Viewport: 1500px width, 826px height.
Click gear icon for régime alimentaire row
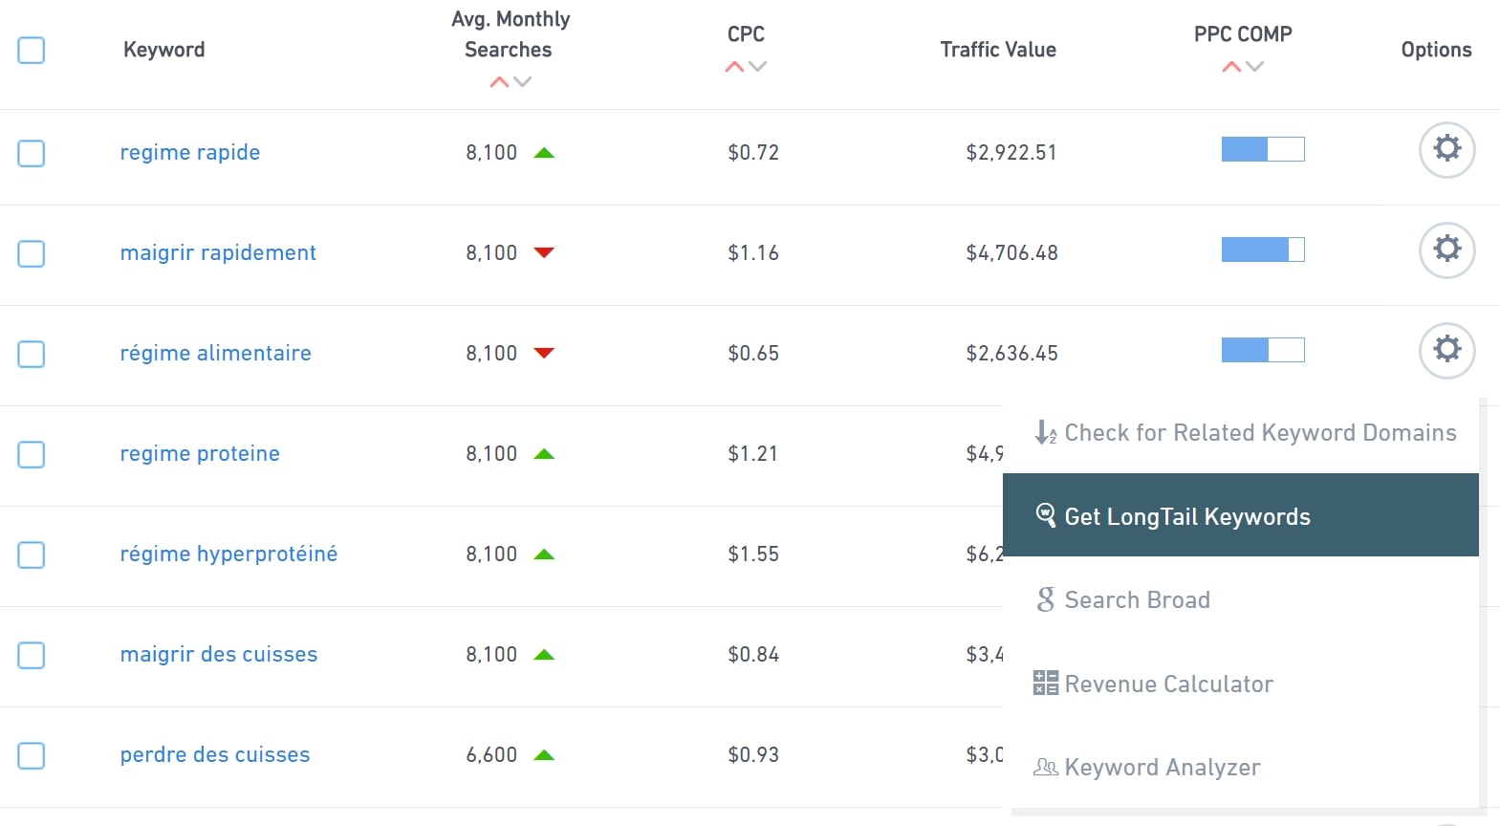[1446, 350]
